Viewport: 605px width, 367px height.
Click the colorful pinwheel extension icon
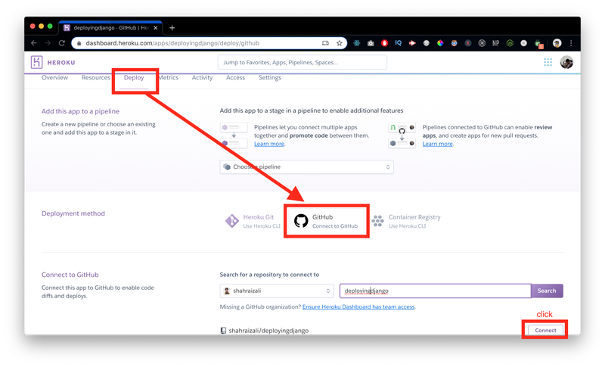[x=440, y=43]
